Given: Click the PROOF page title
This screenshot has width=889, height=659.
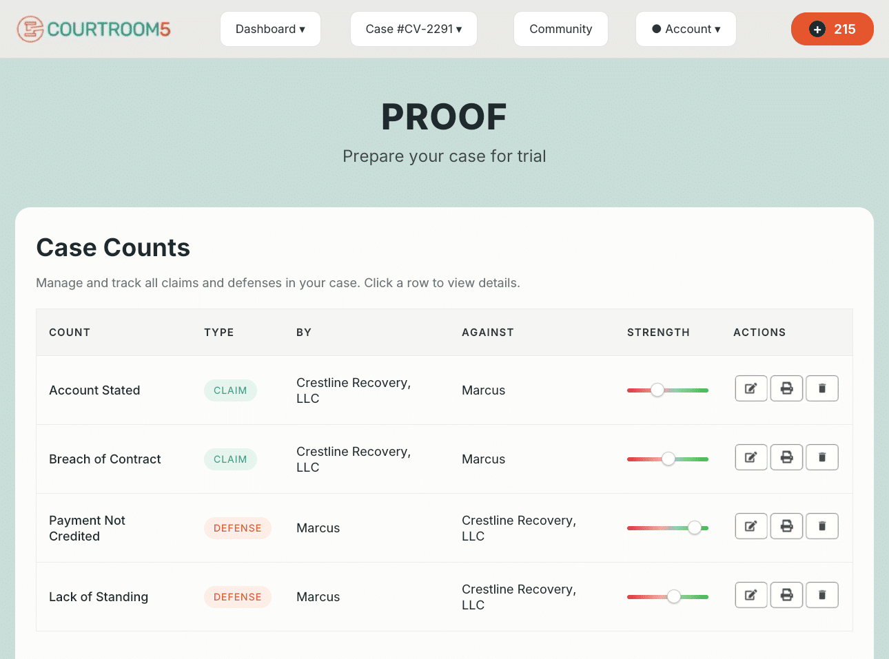Looking at the screenshot, I should coord(444,117).
